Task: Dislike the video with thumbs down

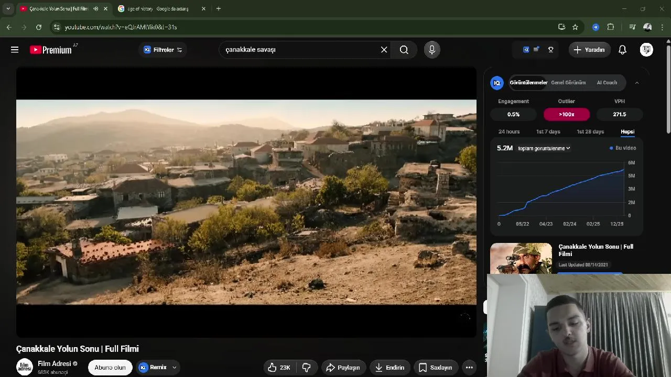Action: pos(307,368)
